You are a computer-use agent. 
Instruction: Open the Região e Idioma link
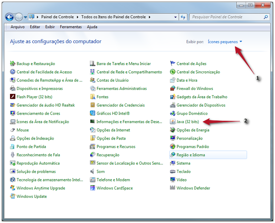click(190, 155)
